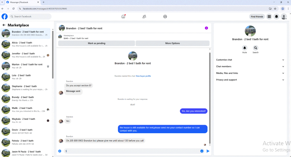Viewport: 291px width, 157px height.
Task: Select Brandon 2 bed 1 bath for rent conversation
Action: coord(25,33)
